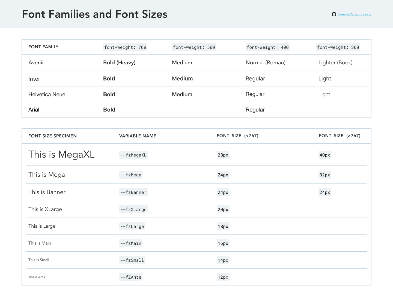This screenshot has width=393, height=307.
Task: Click the GitHub icon in header
Action: [334, 14]
